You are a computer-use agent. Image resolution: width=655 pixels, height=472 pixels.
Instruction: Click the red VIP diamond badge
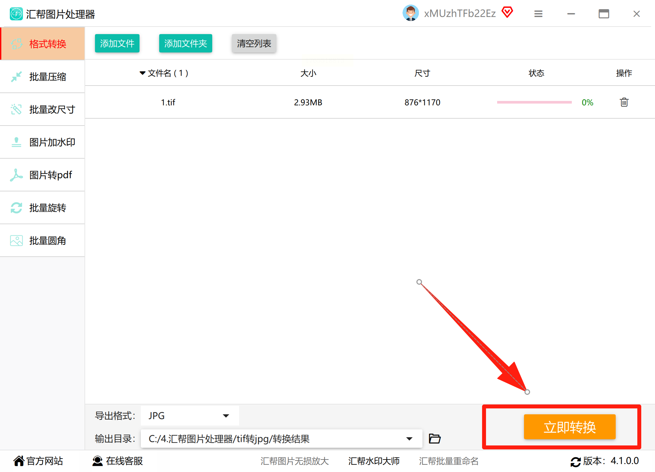507,12
